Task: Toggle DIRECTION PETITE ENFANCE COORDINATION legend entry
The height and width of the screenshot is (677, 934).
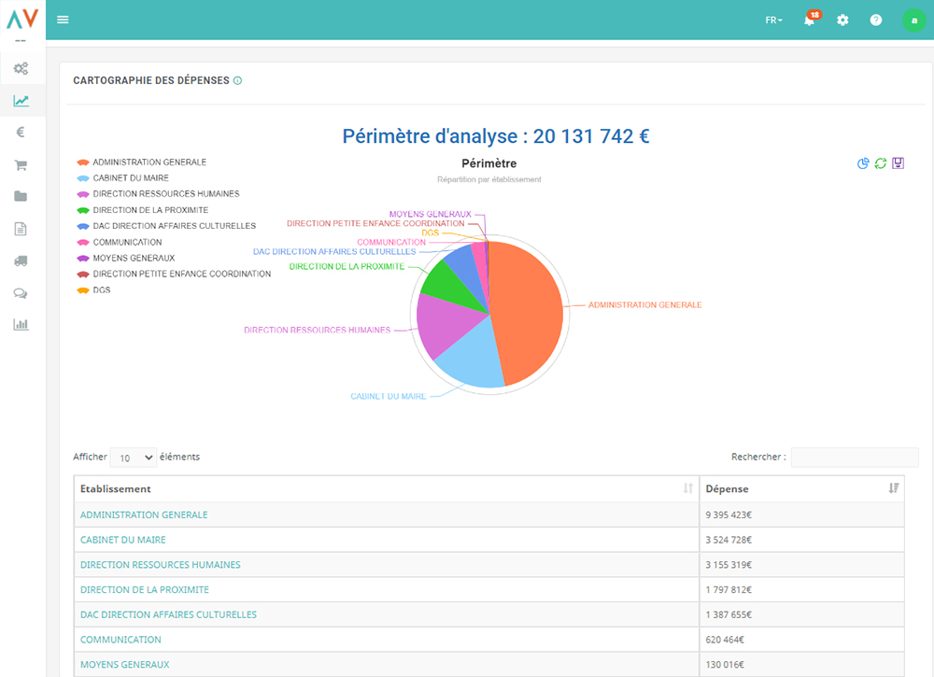Action: pos(174,274)
